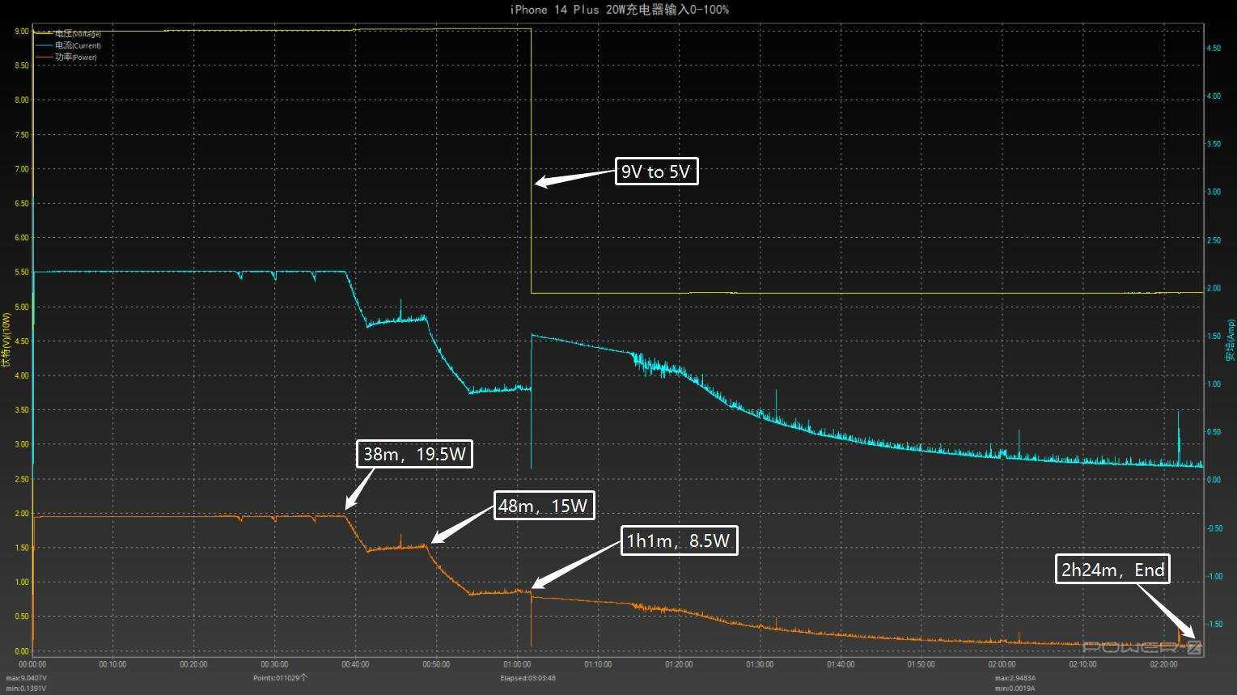Image resolution: width=1237 pixels, height=695 pixels.
Task: Click the 01:40:00 time axis label
Action: (x=841, y=664)
